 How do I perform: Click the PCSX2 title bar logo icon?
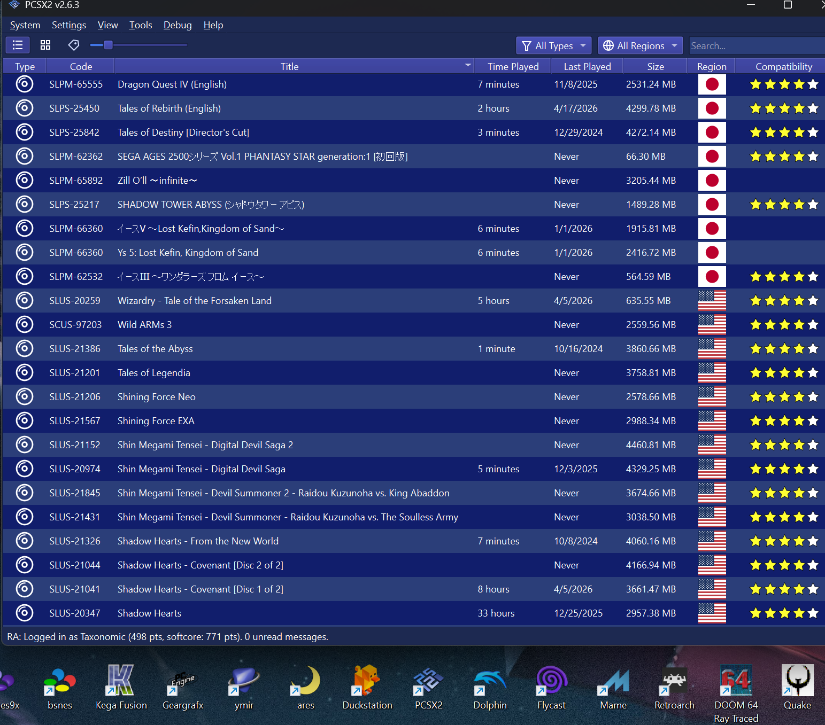tap(14, 5)
